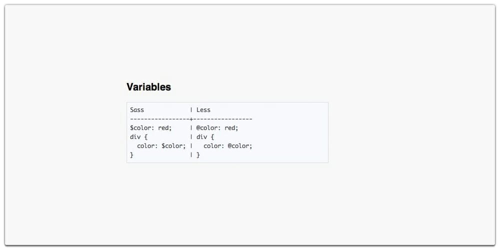500x250 pixels.
Task: Click the plus sign in separator
Action: tap(191, 119)
